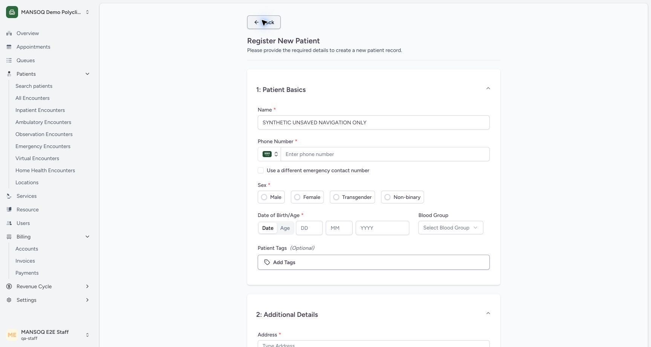Switch birth input to Age mode
Screen dimensions: 651x347
pos(285,228)
